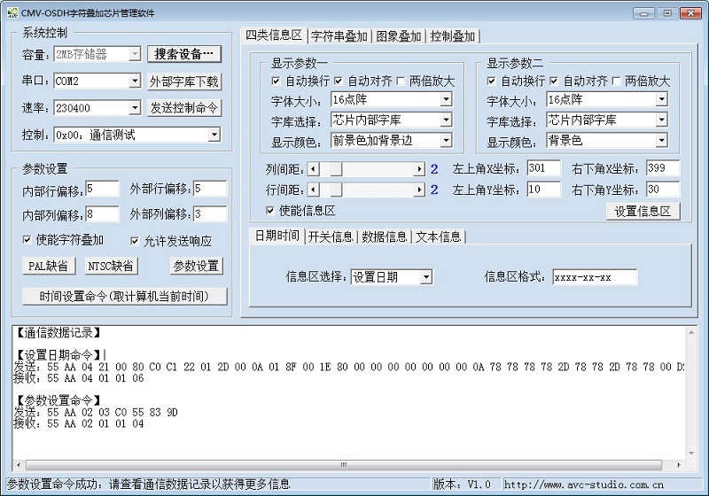
Task: Open 显示颜色 dropdown in 显示参数二
Action: click(661, 140)
